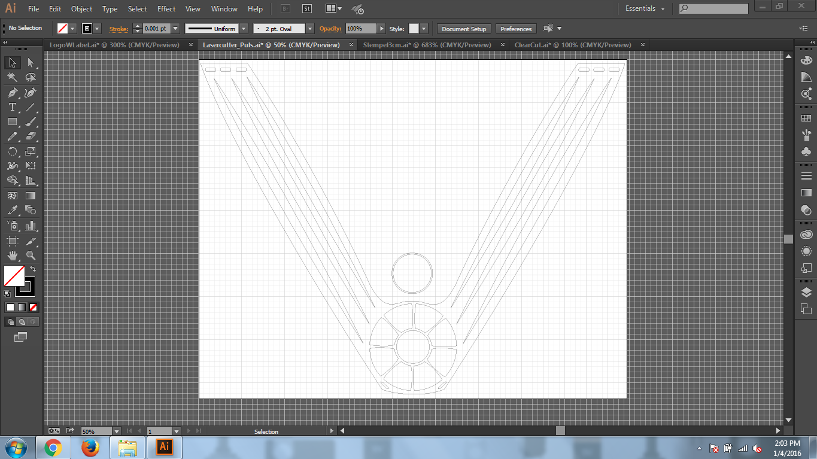Set paint mode to Gradient
Screen dimensions: 817x459
click(22, 307)
